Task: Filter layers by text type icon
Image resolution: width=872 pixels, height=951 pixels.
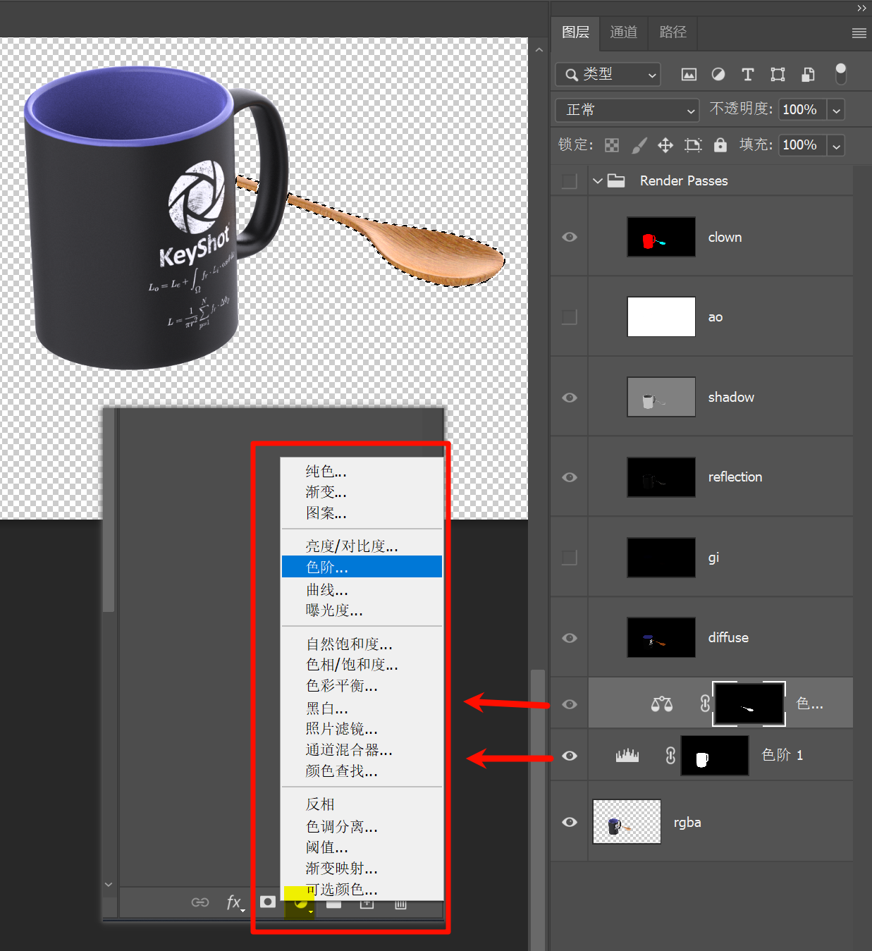Action: coord(748,74)
